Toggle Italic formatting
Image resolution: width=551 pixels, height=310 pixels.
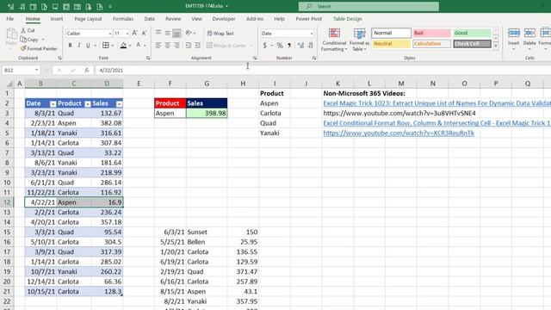[x=79, y=45]
